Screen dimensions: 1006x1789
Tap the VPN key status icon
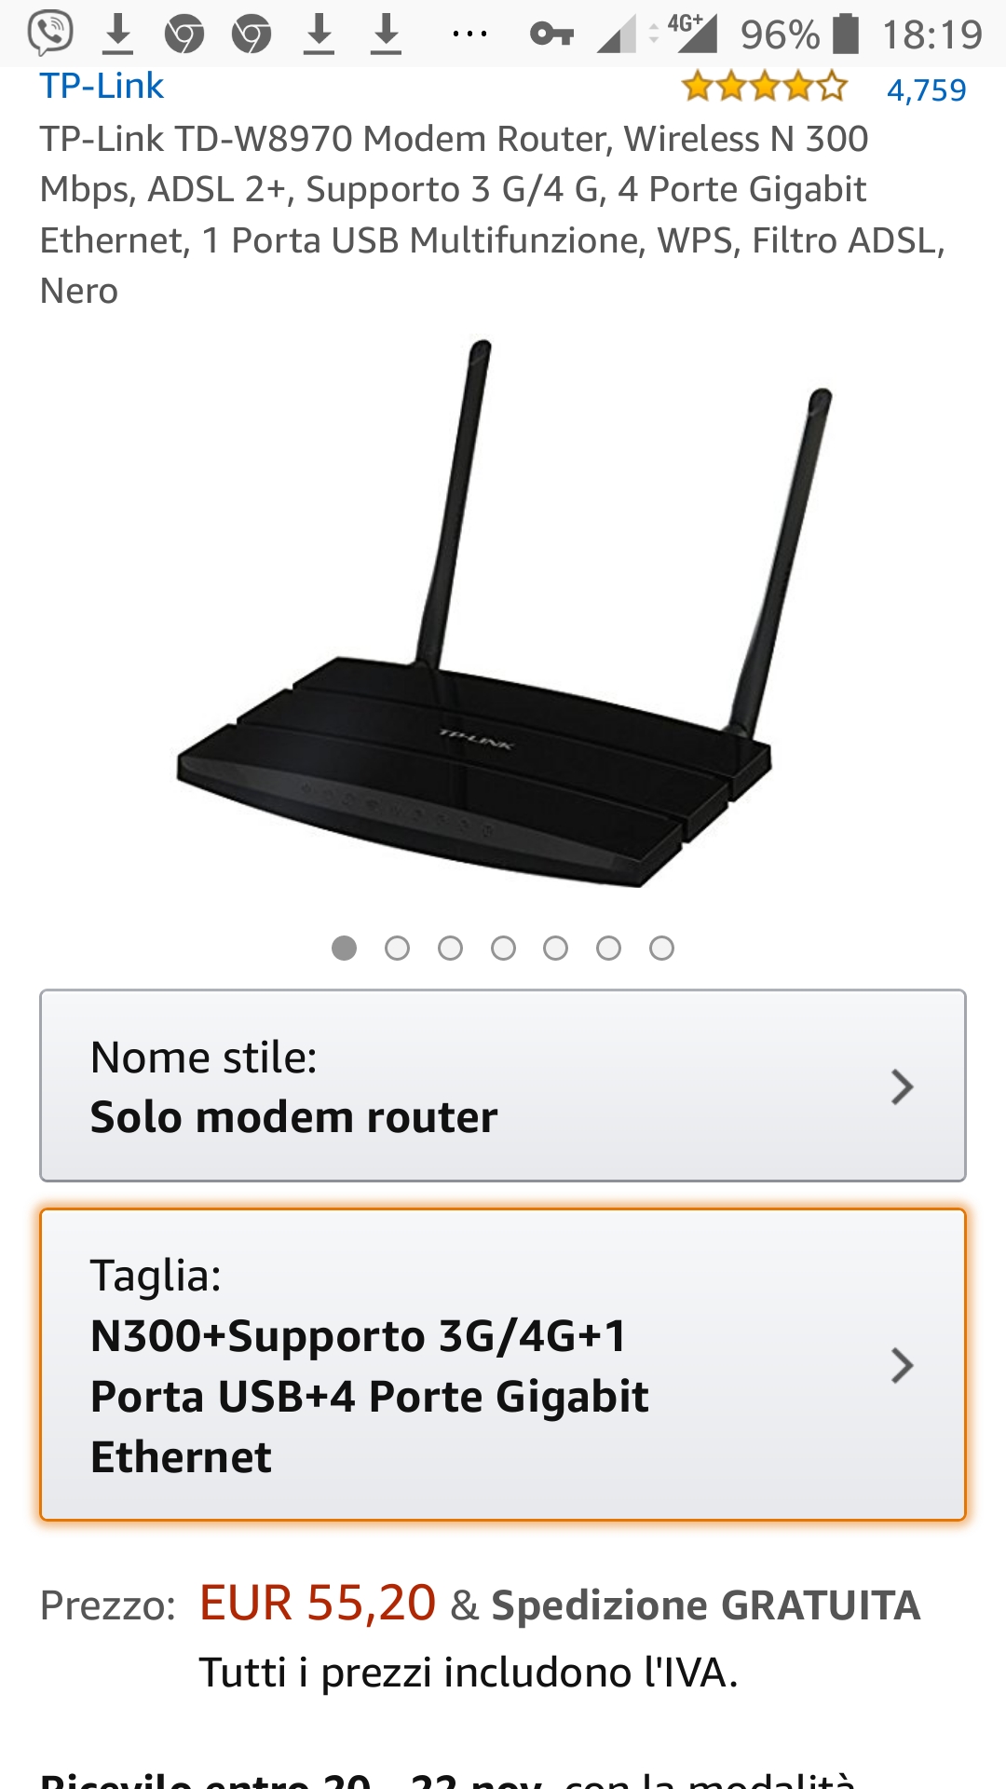(x=551, y=34)
